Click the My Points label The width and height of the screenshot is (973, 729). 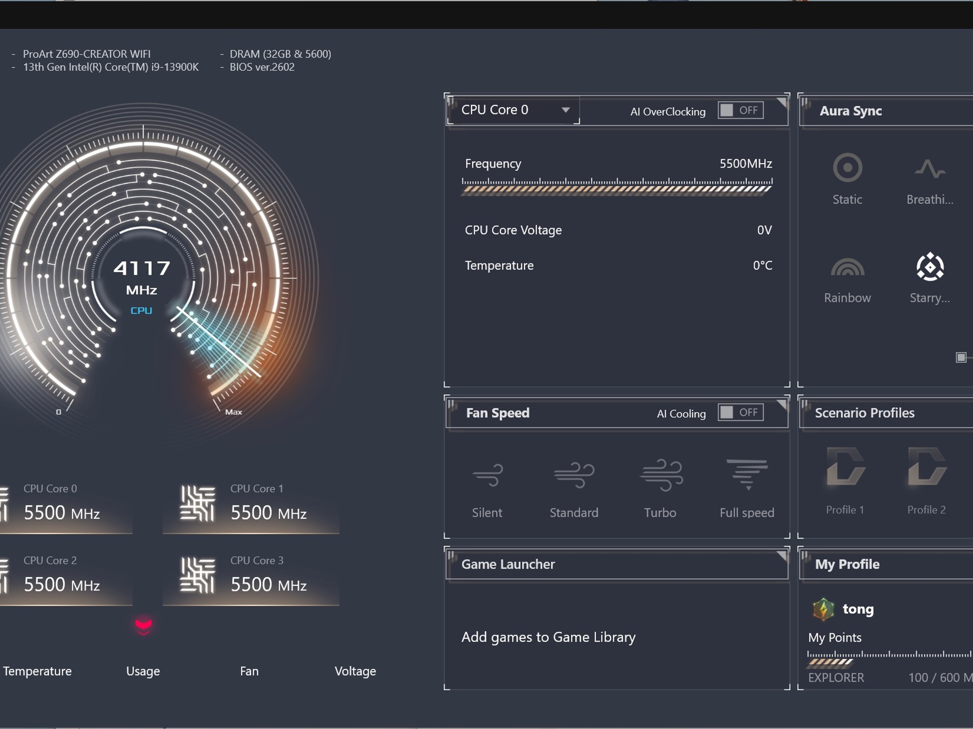(x=835, y=637)
